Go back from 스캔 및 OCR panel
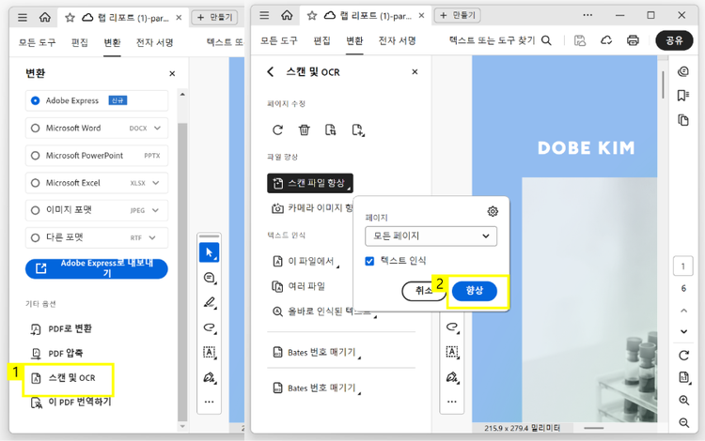Viewport: 705px width, 441px height. [x=270, y=72]
